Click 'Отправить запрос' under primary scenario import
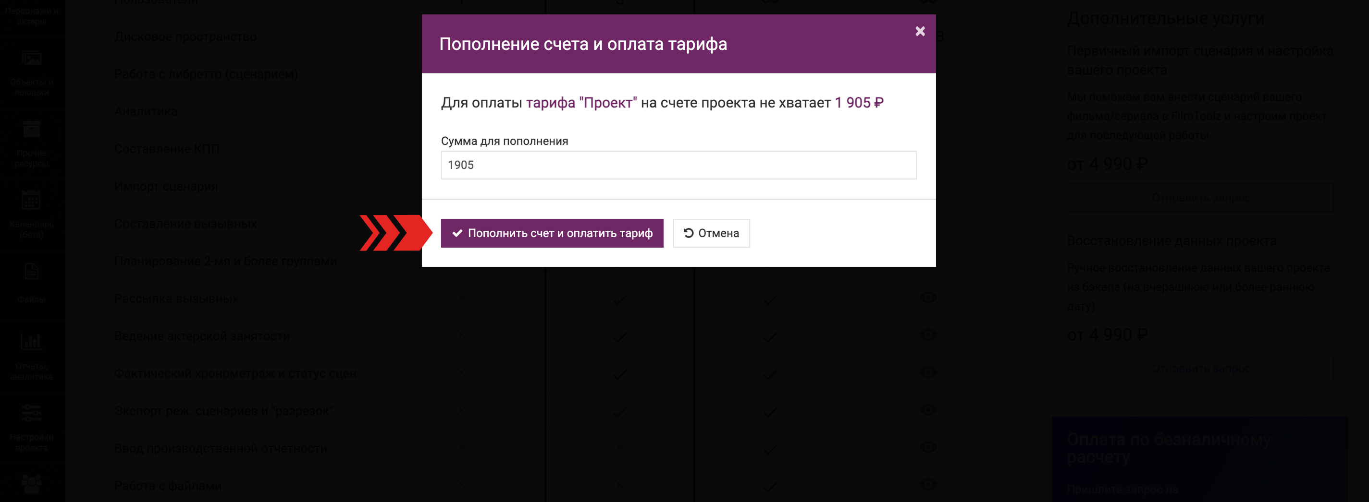Screen dimensions: 1369x502 tap(1200, 198)
